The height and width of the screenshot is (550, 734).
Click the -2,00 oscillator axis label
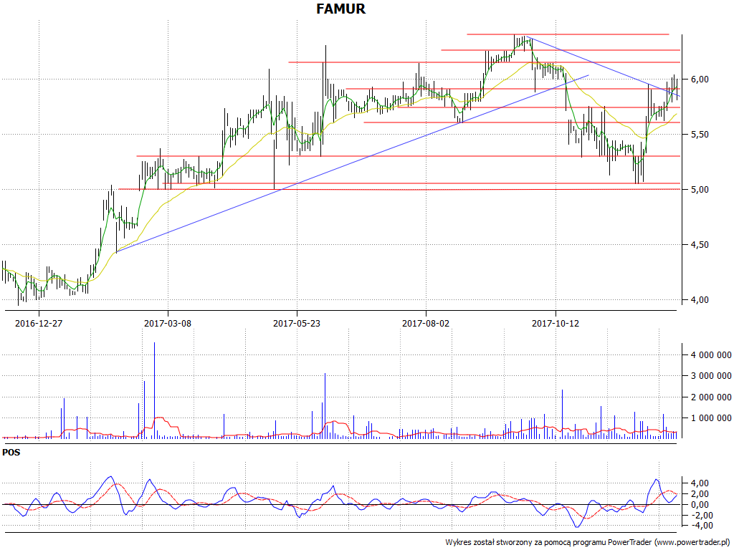tap(701, 516)
